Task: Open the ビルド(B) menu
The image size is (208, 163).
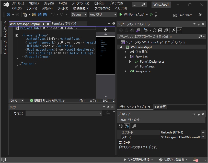Action: (99, 3)
